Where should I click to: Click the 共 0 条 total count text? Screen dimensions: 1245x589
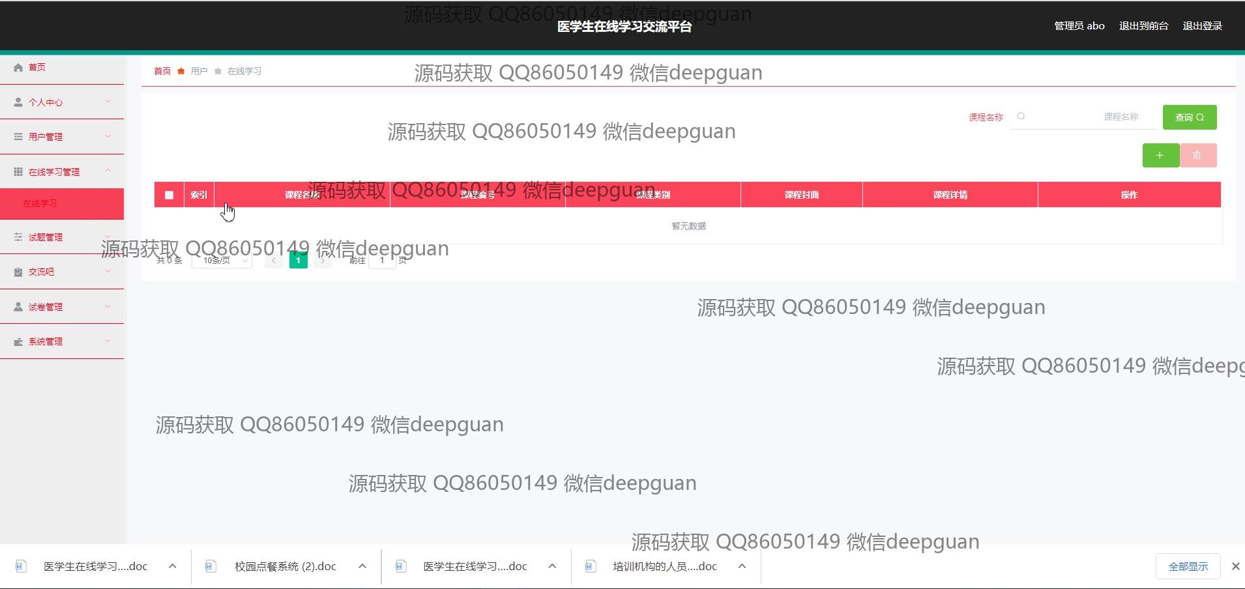tap(169, 261)
